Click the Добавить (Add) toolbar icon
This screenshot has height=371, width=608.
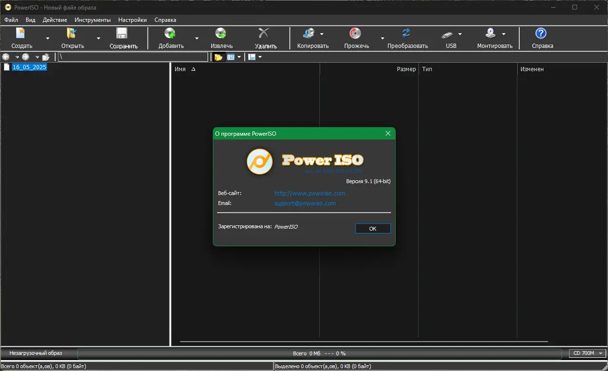(170, 34)
